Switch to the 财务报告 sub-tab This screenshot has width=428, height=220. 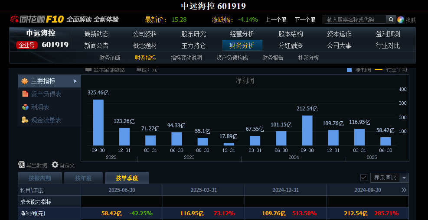click(273, 58)
